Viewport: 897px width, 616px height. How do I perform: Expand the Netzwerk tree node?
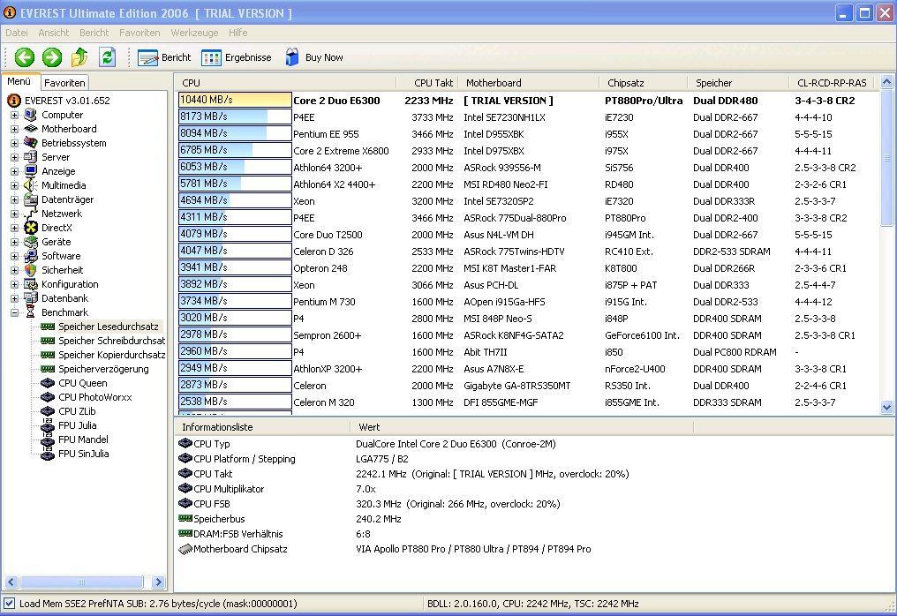[x=14, y=214]
